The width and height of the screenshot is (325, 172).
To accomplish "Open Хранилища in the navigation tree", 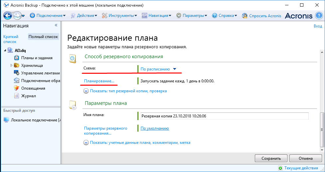I will [x=32, y=65].
